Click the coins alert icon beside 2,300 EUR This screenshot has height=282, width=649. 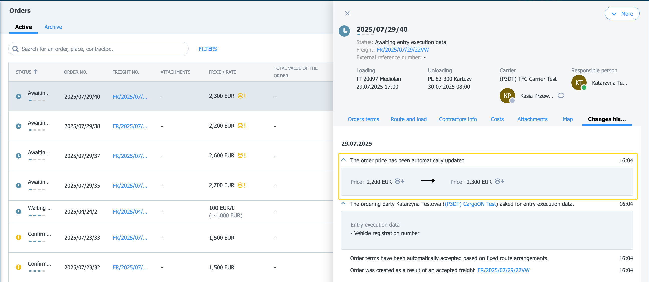241,96
